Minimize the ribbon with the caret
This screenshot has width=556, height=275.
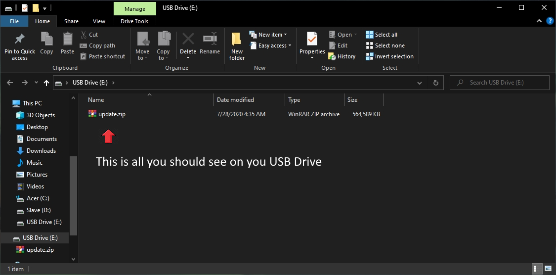539,21
